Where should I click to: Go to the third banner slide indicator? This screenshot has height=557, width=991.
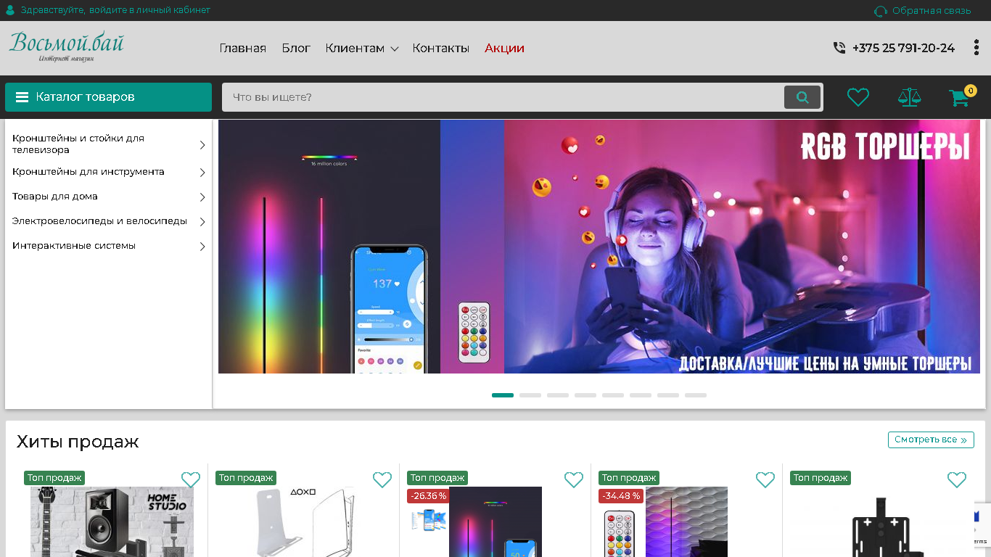coord(558,395)
